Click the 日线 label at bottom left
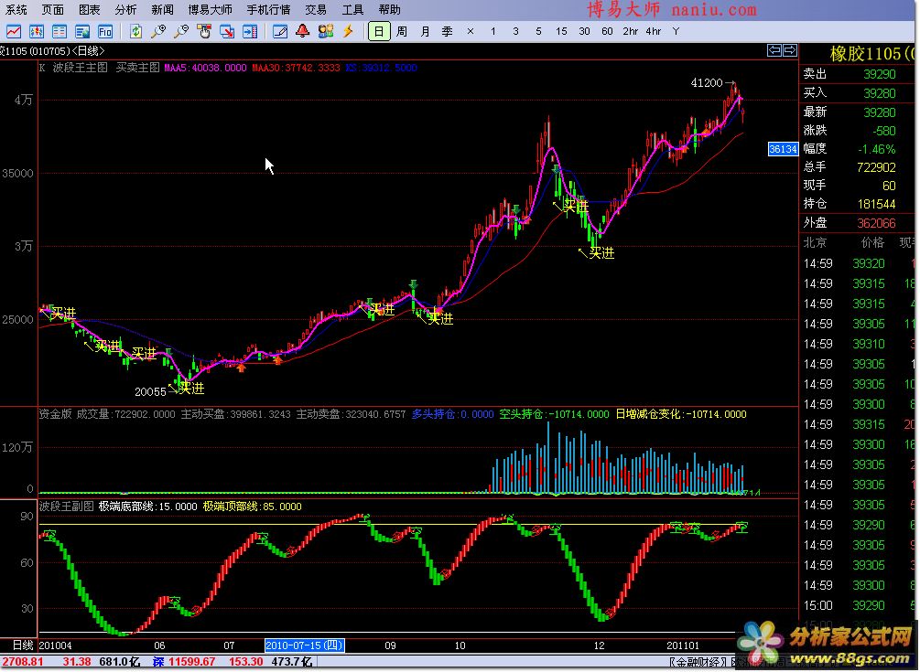The width and height of the screenshot is (920, 672). pos(23,645)
